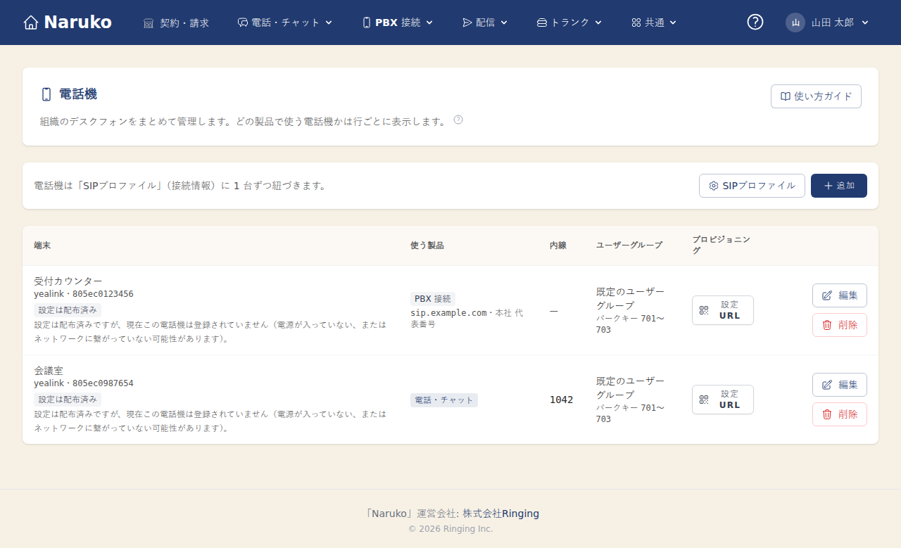Expand the 共通 menu
901x548 pixels.
[654, 23]
